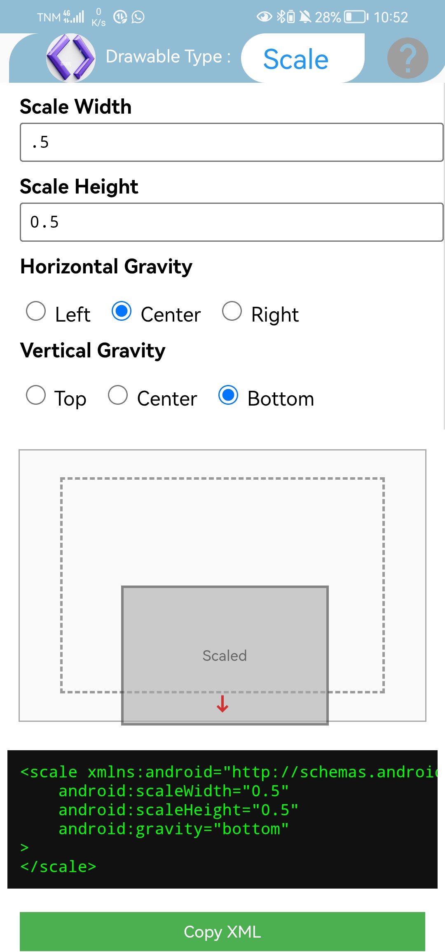
Task: Tap the WhatsApp status bar icon
Action: (x=138, y=17)
